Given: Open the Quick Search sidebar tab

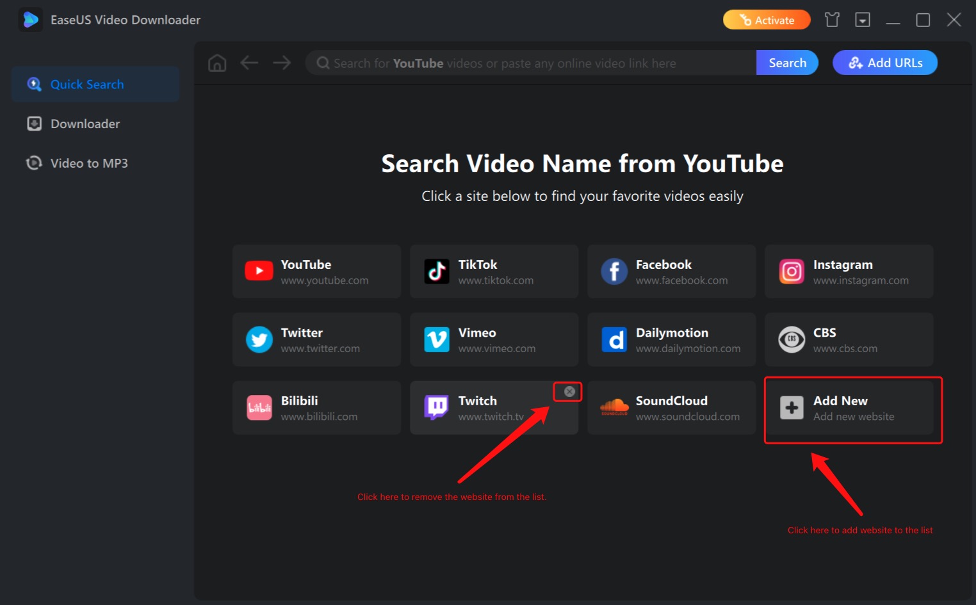Looking at the screenshot, I should (x=95, y=84).
